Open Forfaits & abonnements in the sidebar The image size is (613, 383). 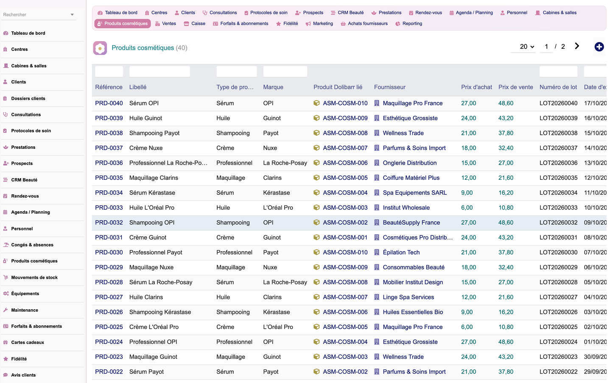click(36, 326)
